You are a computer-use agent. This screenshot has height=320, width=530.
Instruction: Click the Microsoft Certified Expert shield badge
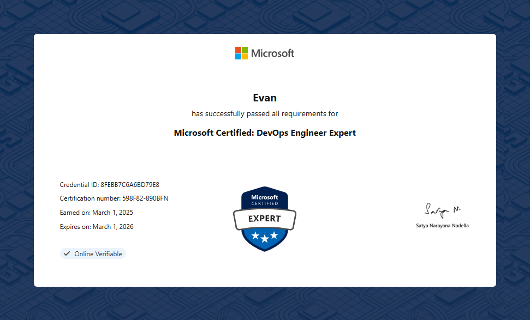point(265,219)
